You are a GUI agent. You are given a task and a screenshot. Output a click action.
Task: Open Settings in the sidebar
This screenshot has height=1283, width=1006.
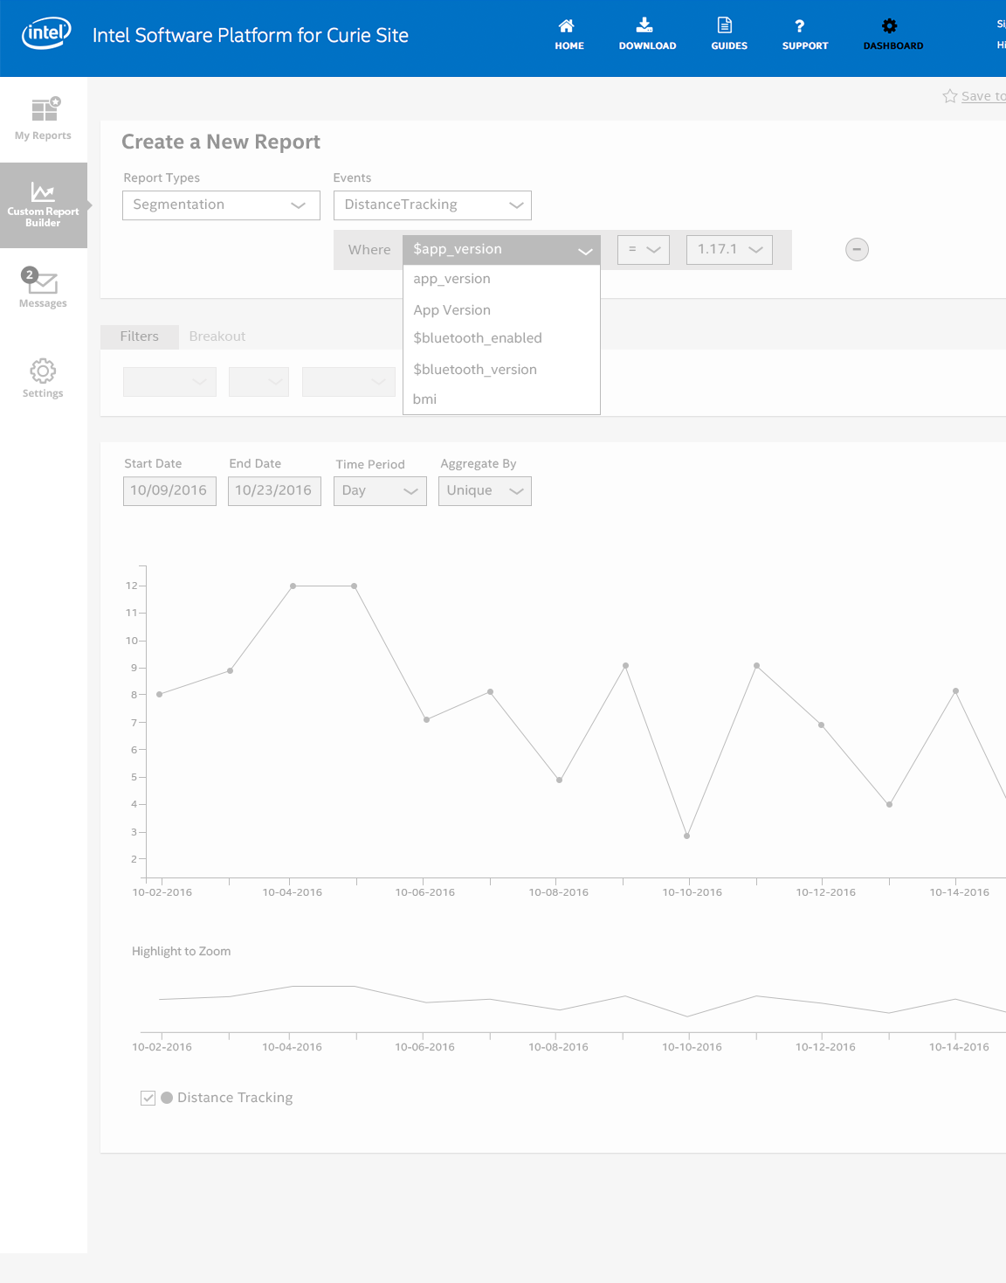(43, 378)
